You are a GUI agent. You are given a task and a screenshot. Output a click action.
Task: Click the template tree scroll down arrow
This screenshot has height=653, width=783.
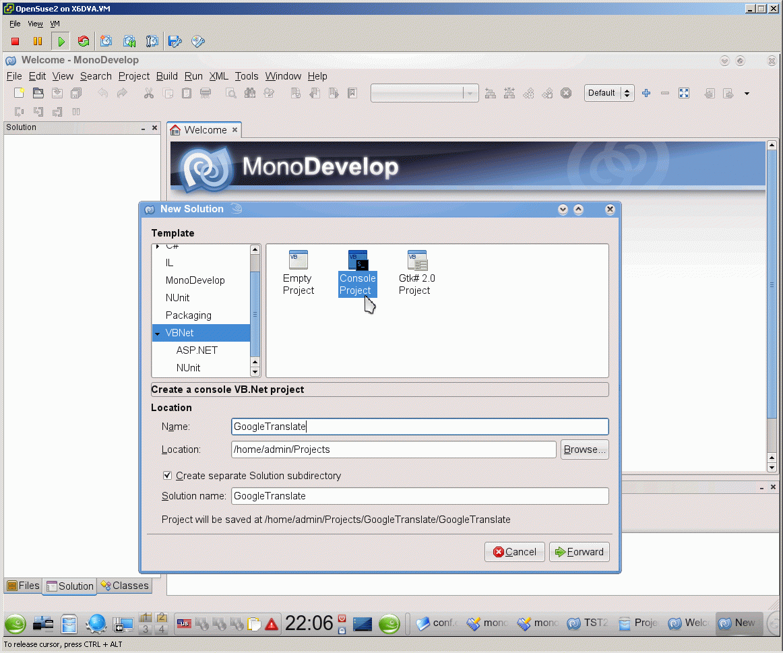(255, 372)
